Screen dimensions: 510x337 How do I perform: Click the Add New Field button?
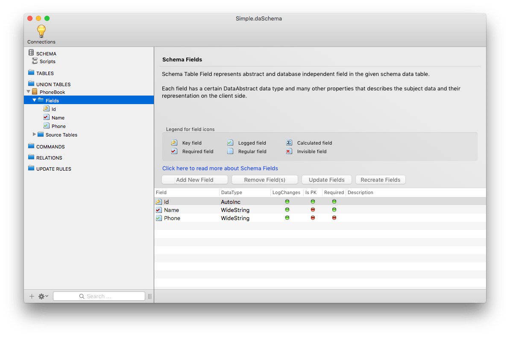click(195, 180)
